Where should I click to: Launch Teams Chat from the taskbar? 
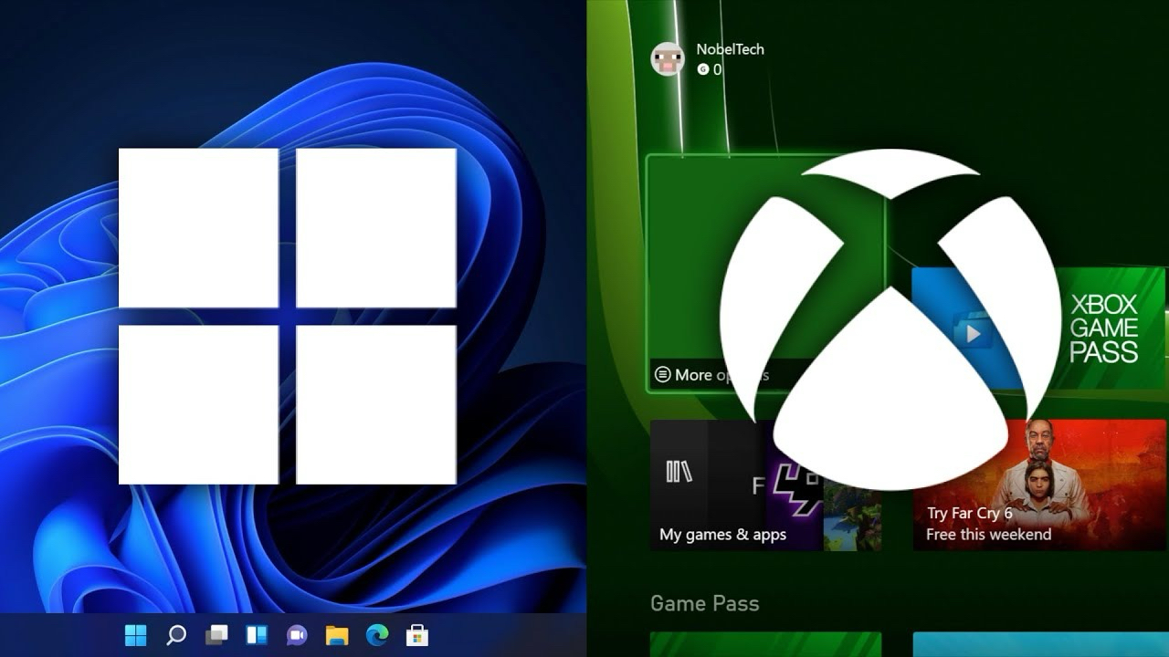tap(297, 635)
